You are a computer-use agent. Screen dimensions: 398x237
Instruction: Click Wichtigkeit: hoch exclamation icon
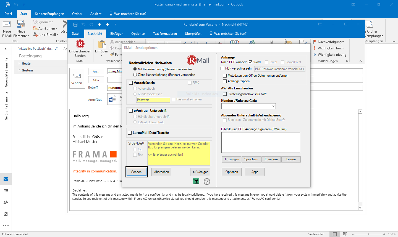tap(315, 48)
